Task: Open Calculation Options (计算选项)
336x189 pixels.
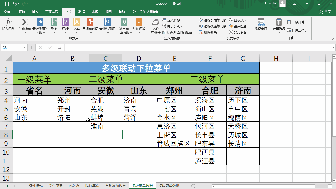Action: [279, 26]
